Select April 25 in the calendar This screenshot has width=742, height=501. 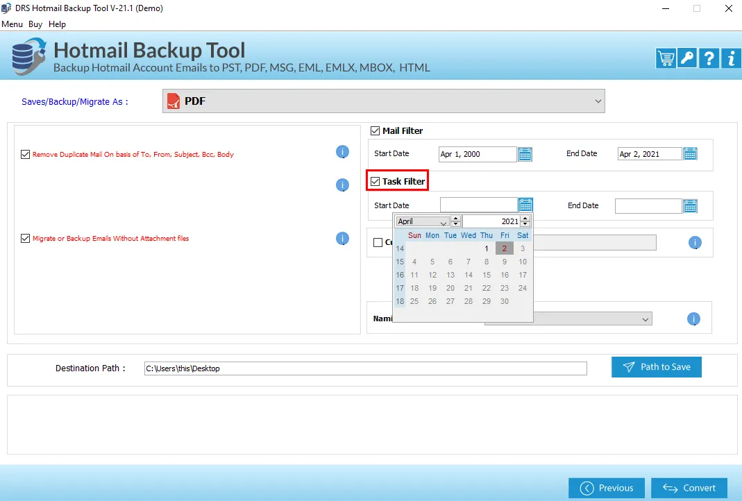[x=414, y=301]
